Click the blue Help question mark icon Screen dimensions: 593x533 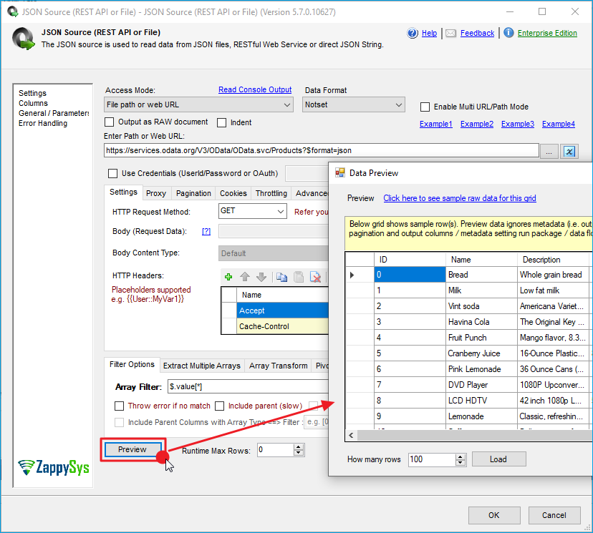(413, 33)
